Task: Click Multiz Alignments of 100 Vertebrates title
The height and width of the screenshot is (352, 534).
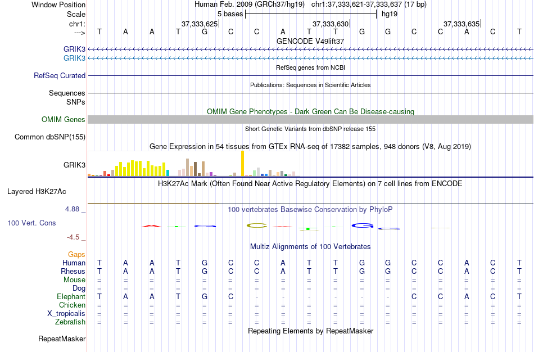Action: pyautogui.click(x=310, y=247)
